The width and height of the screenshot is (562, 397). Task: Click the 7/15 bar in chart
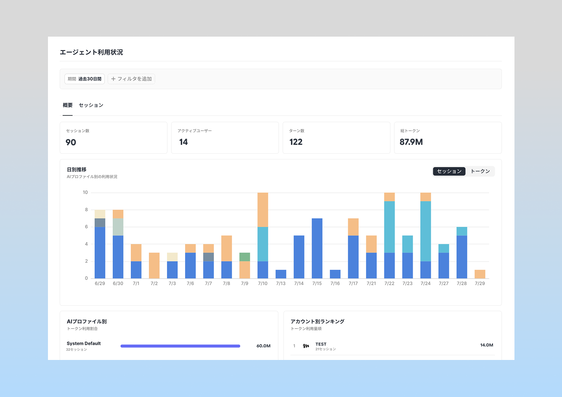[317, 248]
